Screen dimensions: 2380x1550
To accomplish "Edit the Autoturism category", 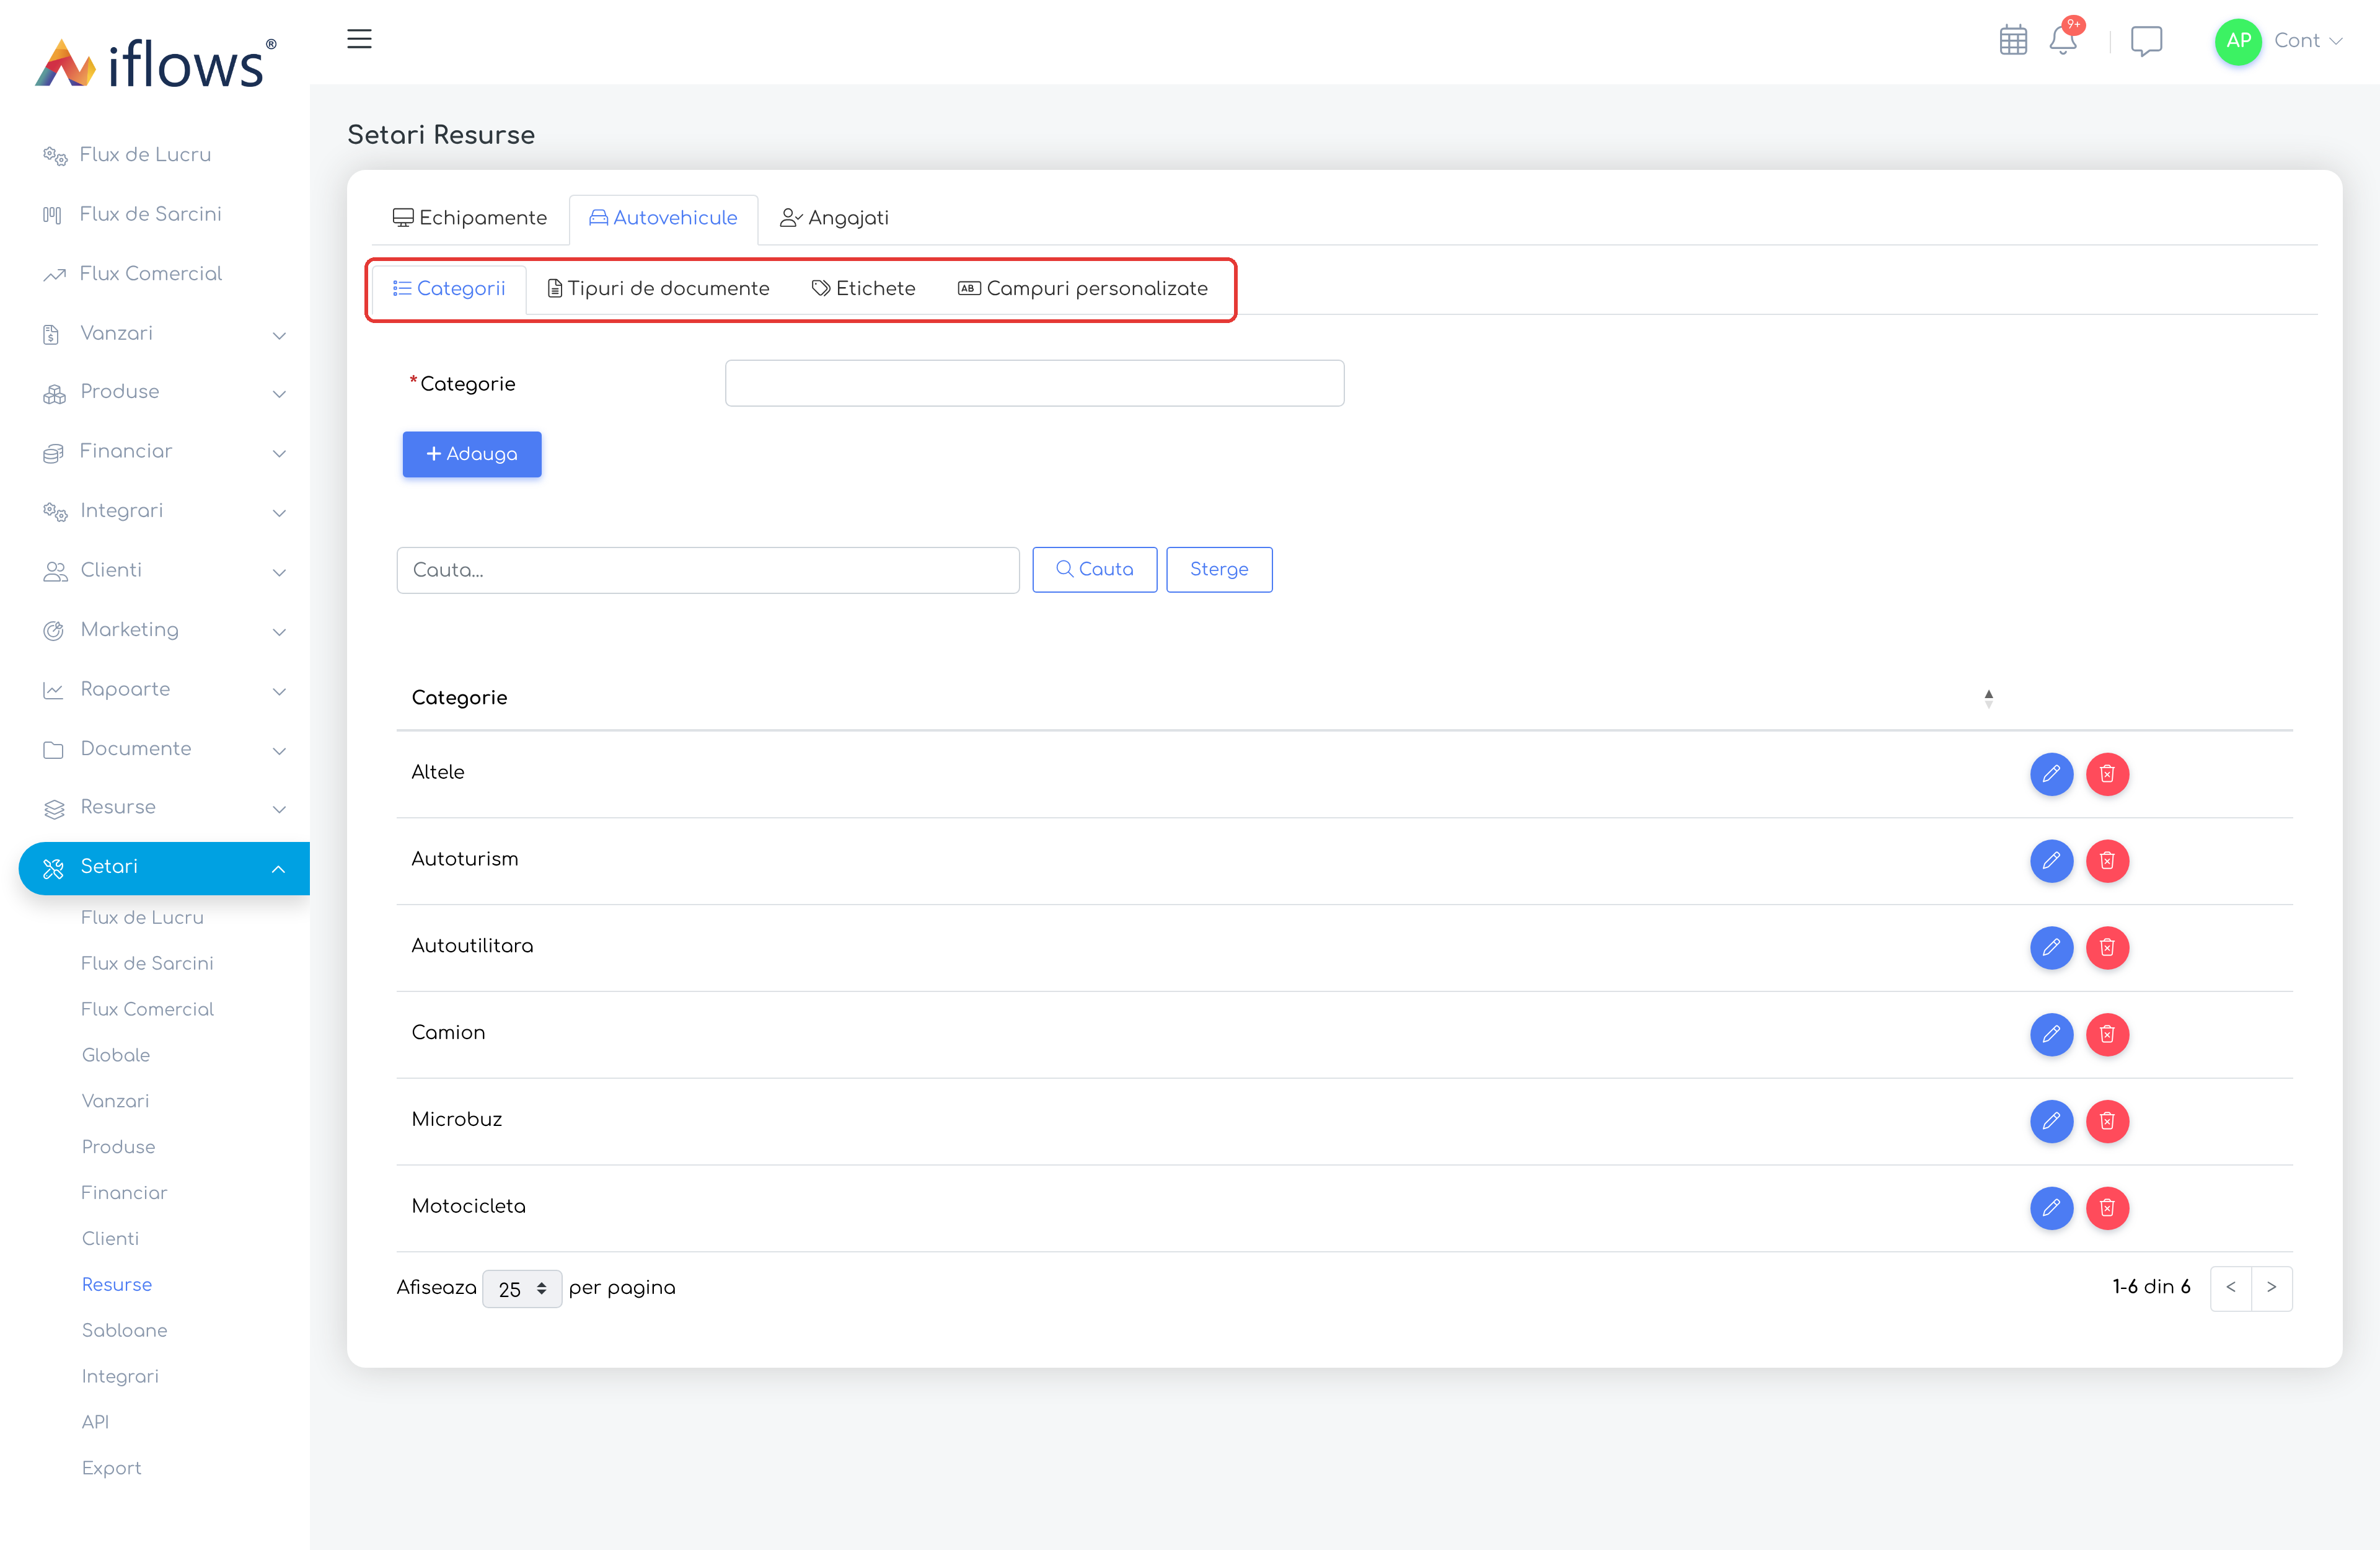I will [2051, 861].
